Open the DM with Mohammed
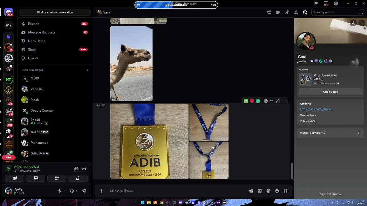Screen dimensions: 367x206 (x=55, y=142)
